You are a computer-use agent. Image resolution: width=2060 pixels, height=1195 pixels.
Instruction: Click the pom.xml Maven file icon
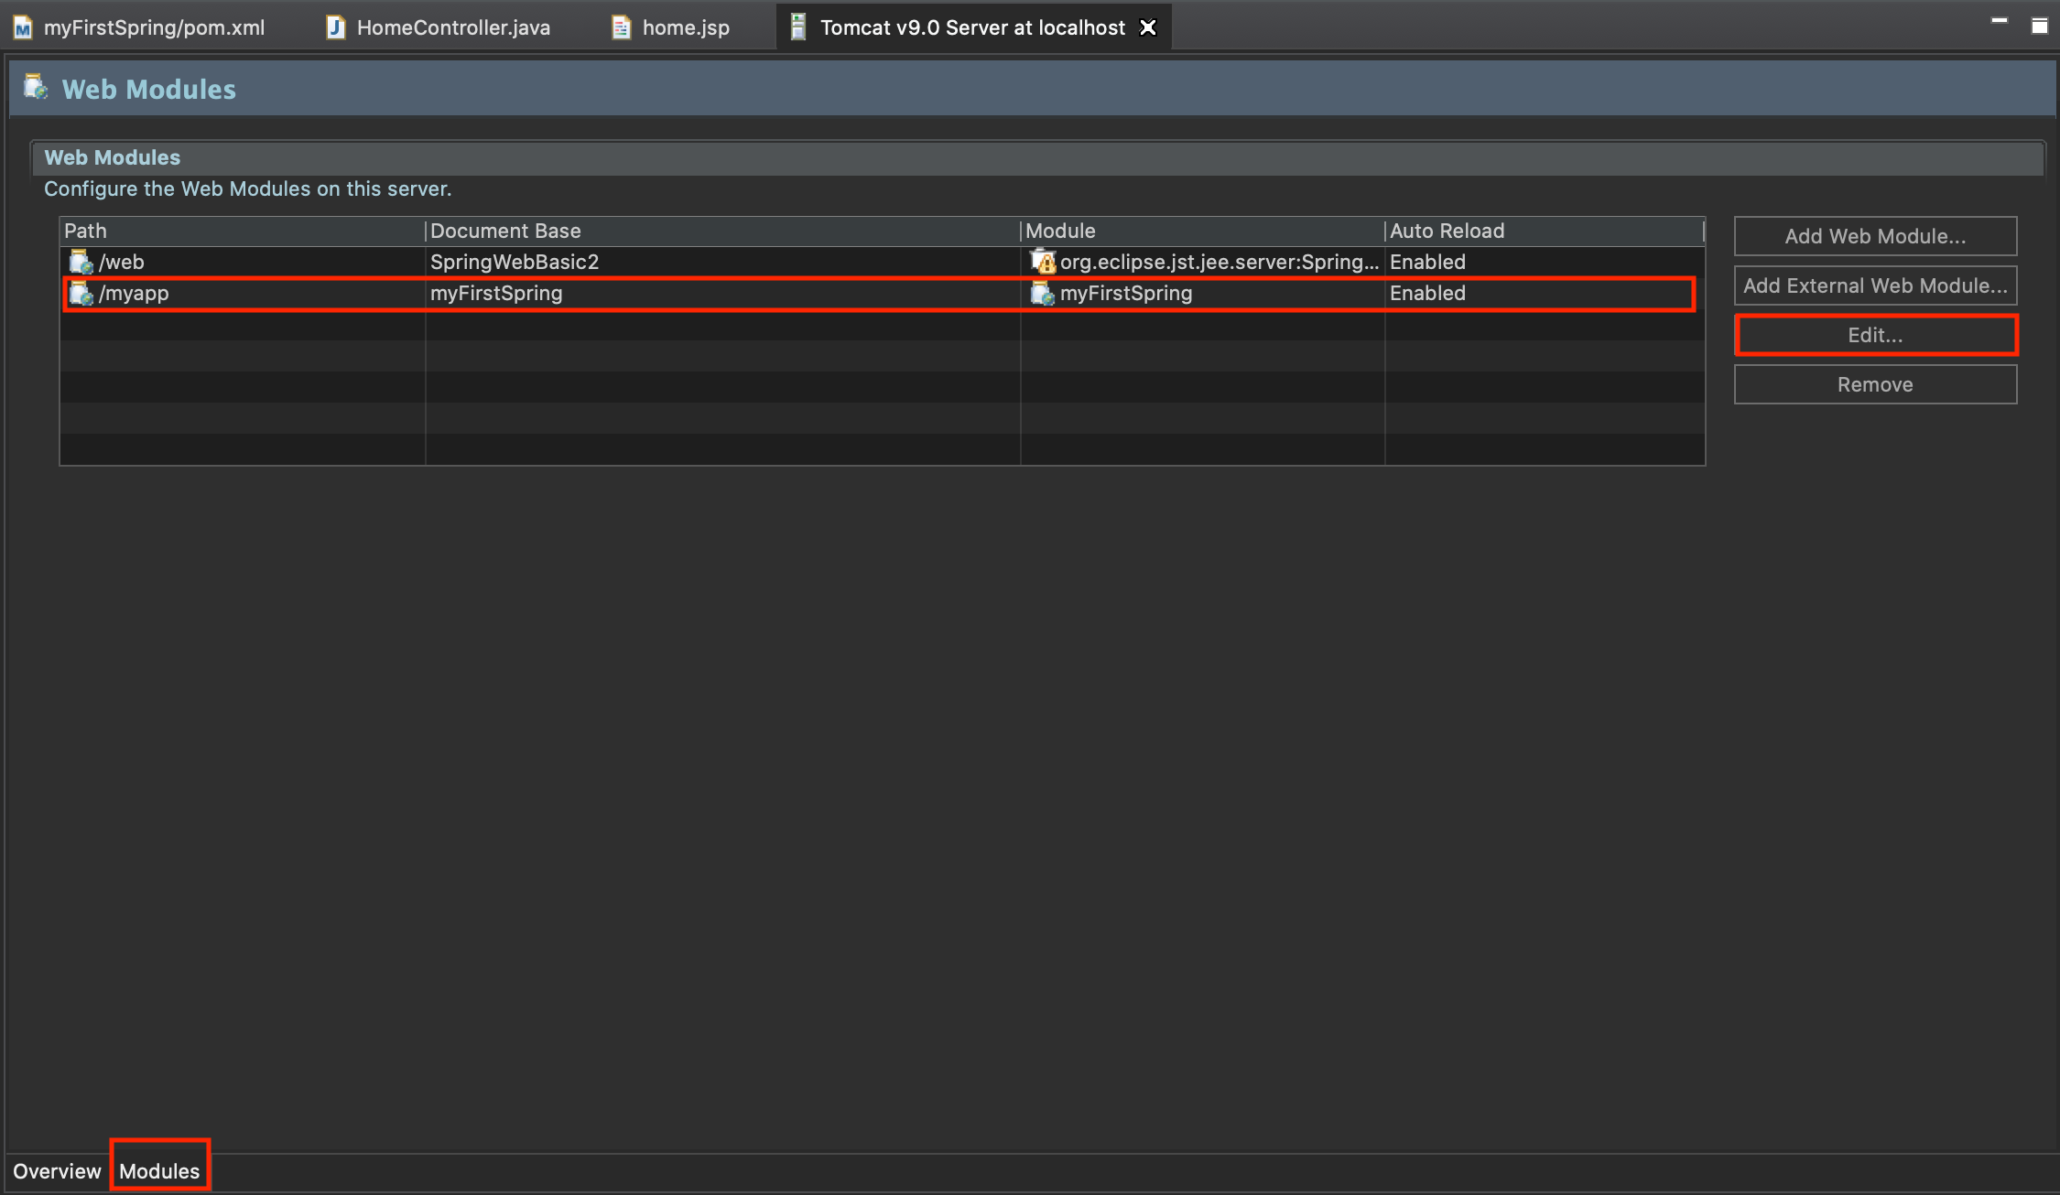tap(23, 28)
